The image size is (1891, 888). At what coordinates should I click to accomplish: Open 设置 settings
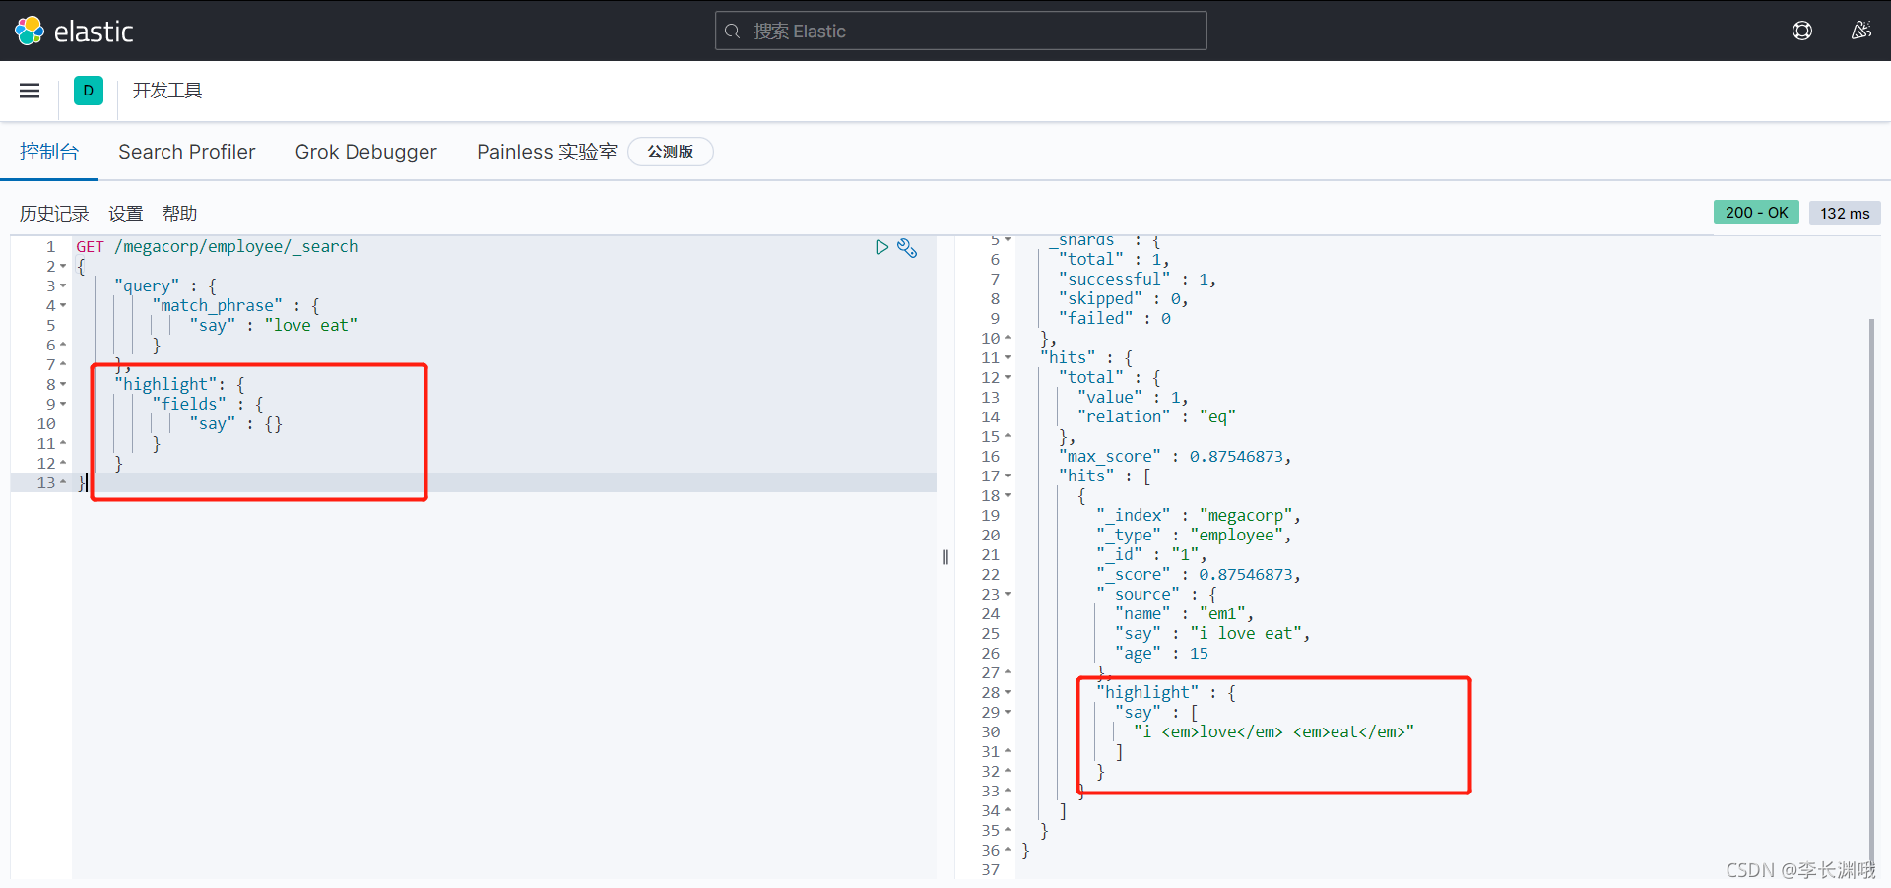pos(126,214)
